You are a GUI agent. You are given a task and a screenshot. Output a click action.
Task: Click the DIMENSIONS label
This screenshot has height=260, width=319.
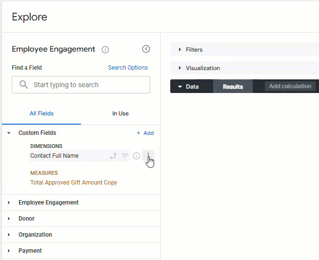pos(46,146)
